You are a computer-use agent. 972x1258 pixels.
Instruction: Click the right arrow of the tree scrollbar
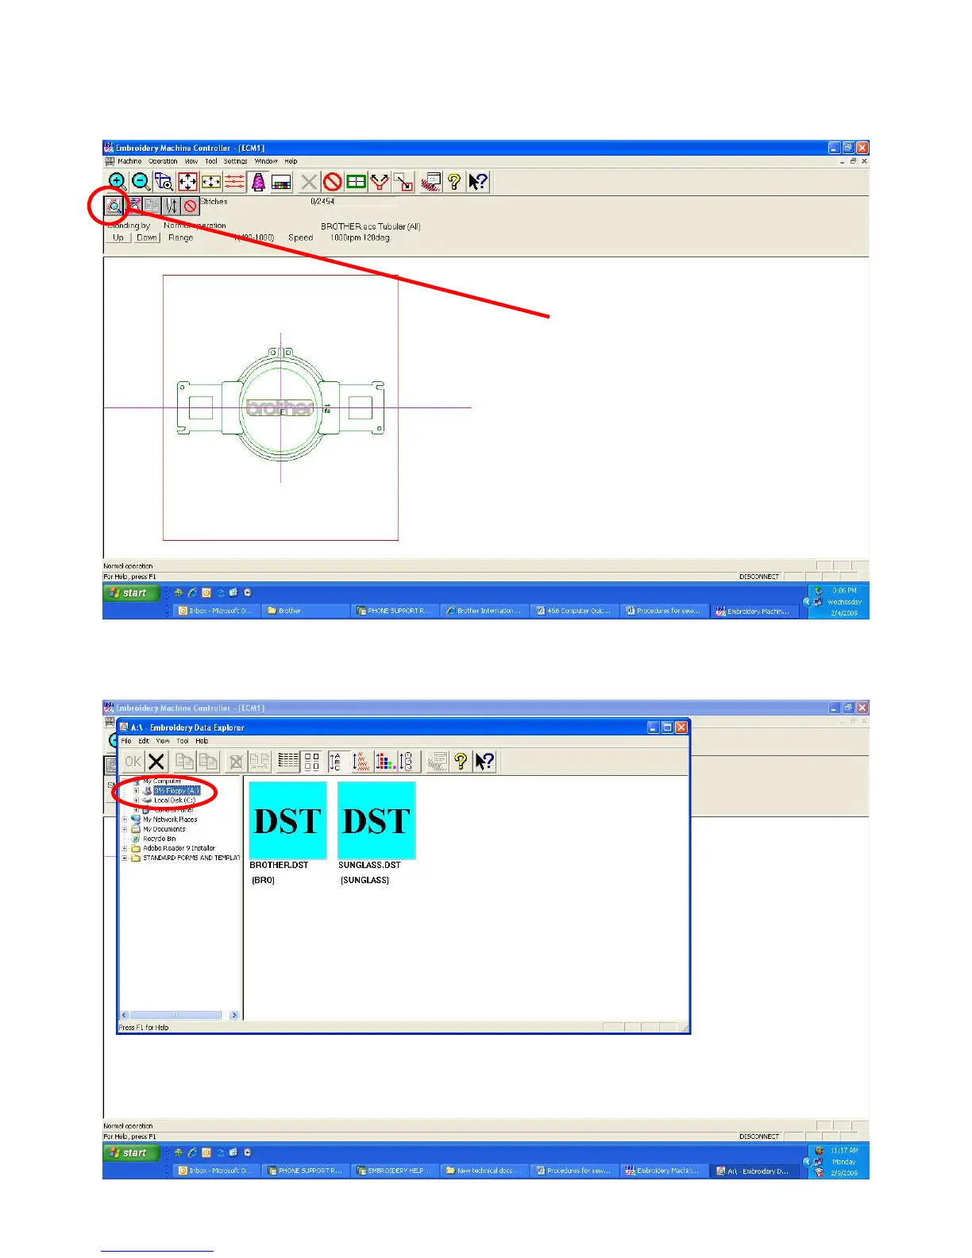(234, 1015)
